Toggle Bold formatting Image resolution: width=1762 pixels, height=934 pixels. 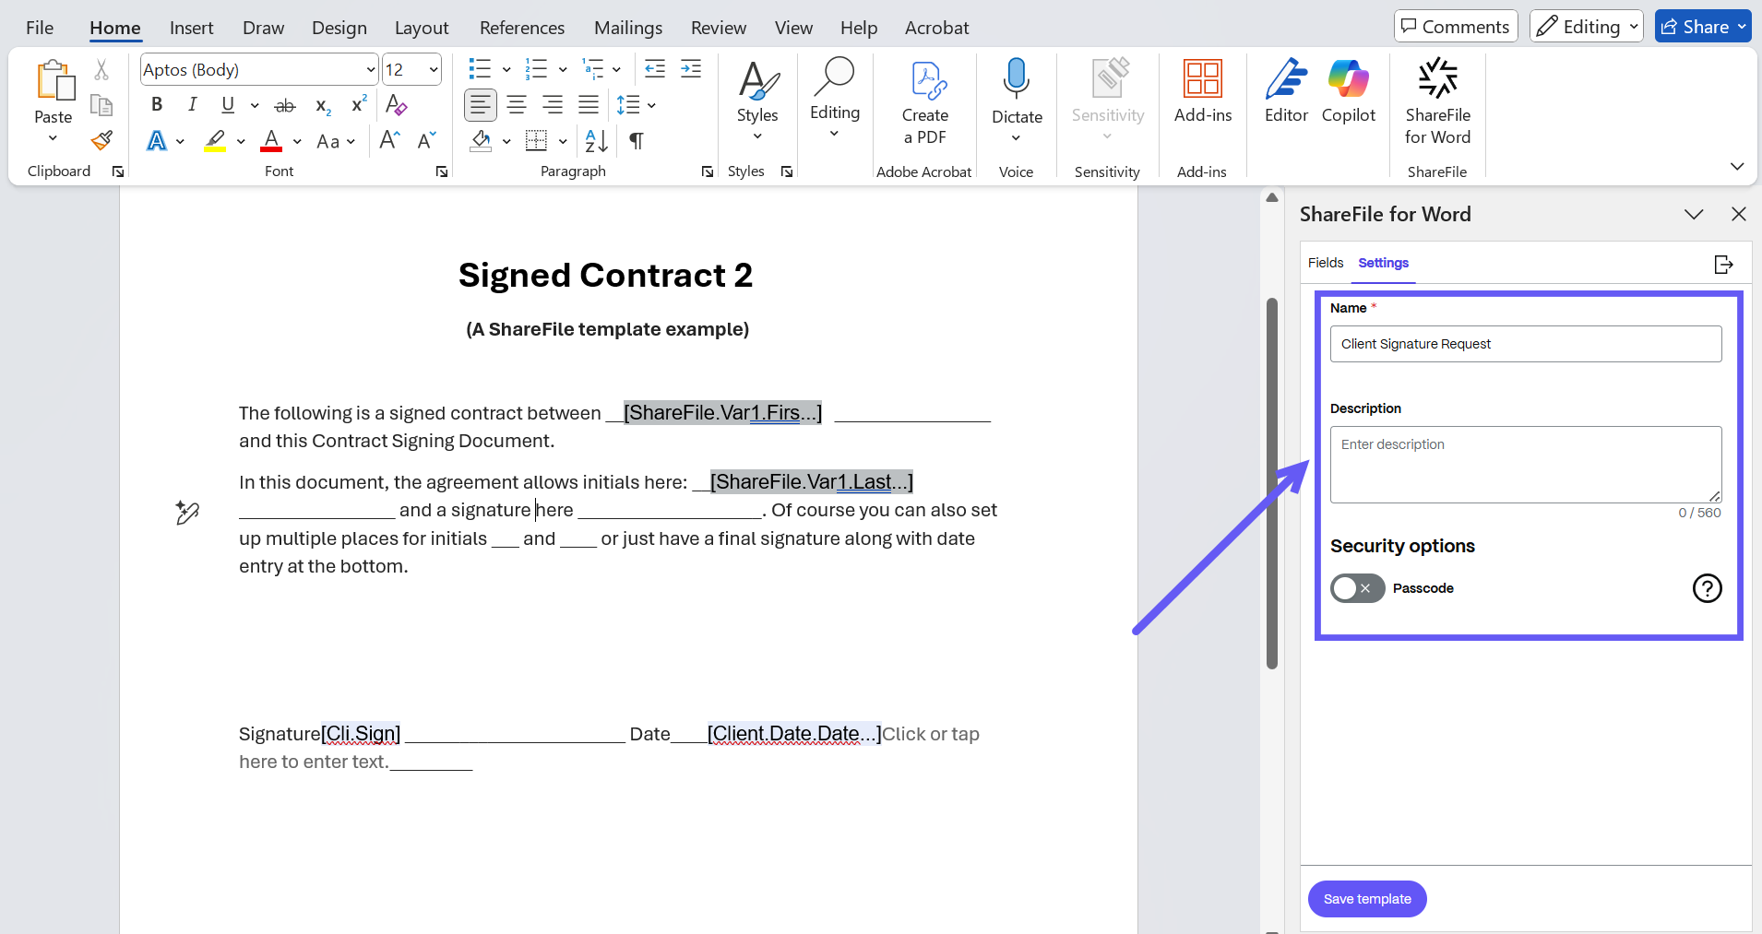(157, 105)
